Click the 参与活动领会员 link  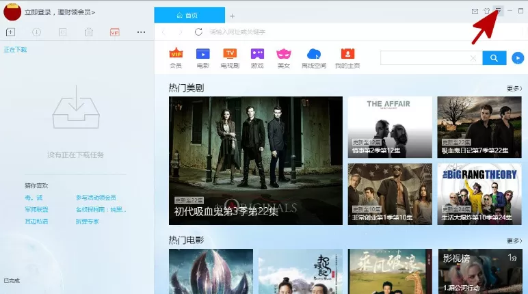[96, 198]
